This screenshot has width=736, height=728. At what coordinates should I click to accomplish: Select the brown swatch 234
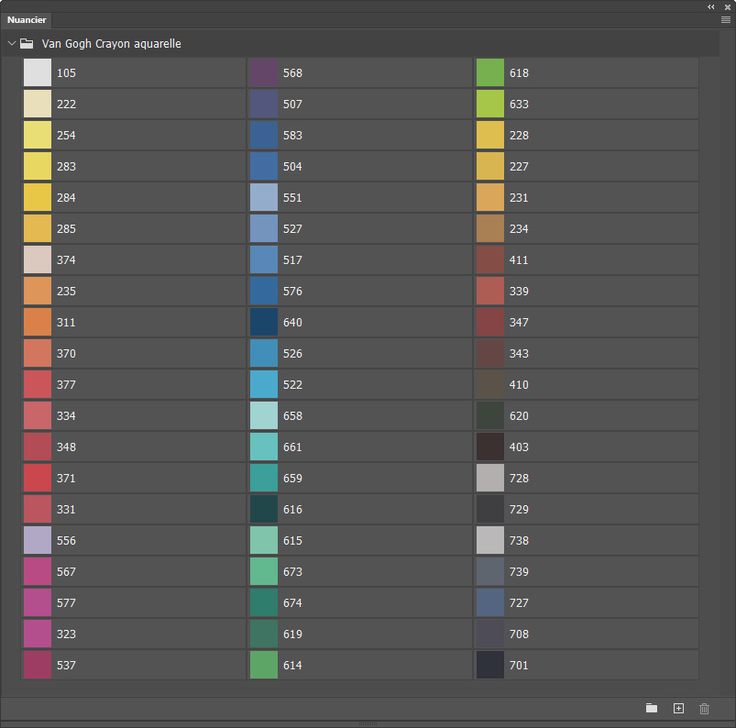click(490, 228)
